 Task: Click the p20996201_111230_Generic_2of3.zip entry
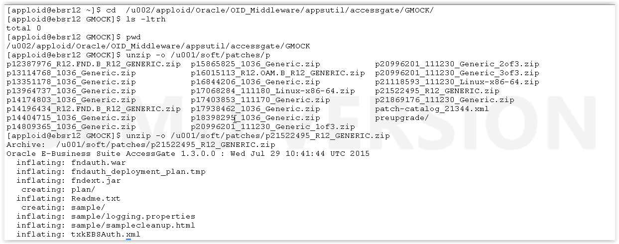coord(457,64)
